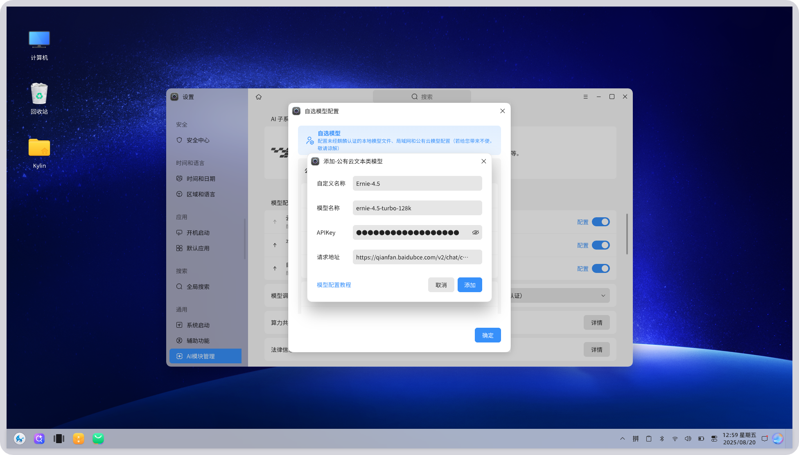Click the home icon in settings
The width and height of the screenshot is (799, 455).
[x=259, y=97]
